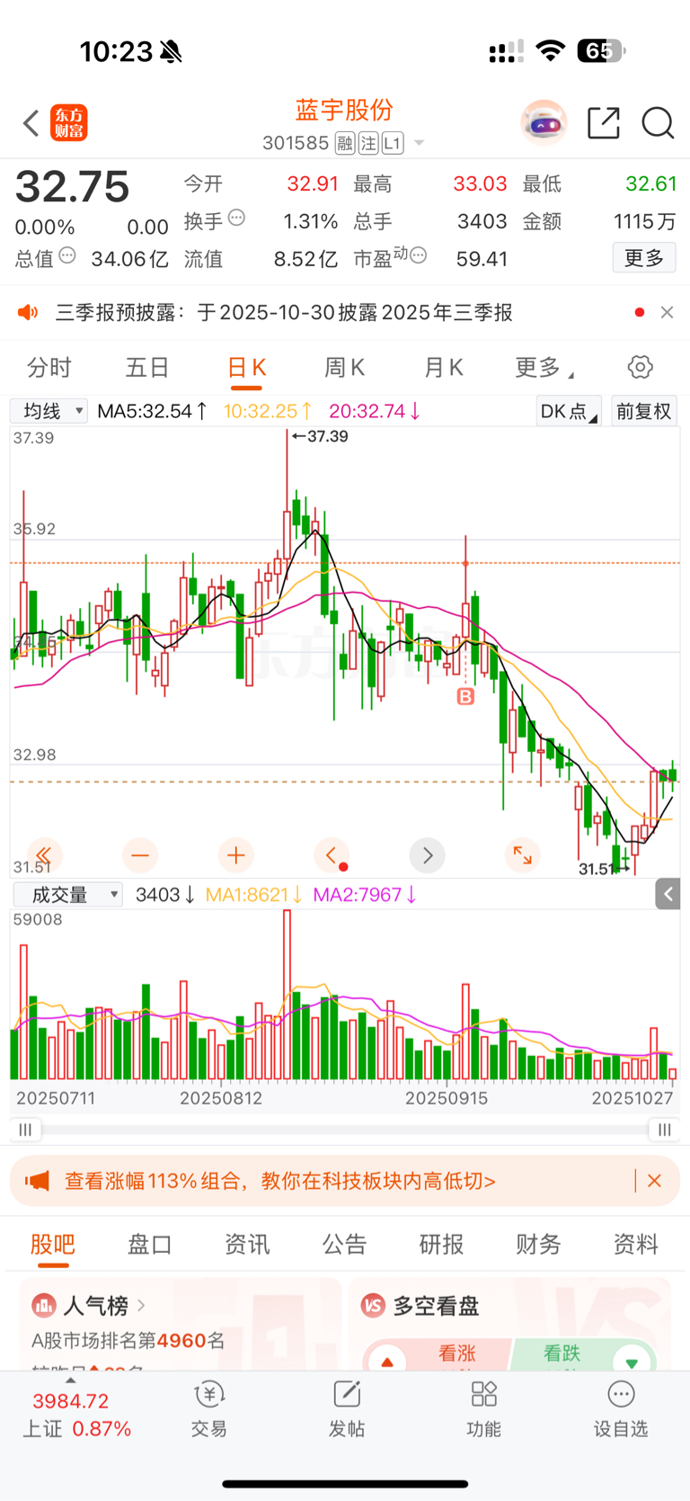Screen dimensions: 690x1501
Task: Open the 成交量 sub-indicator dropdown
Action: pos(67,894)
